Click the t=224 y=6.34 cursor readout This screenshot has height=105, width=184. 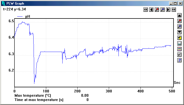pyautogui.click(x=15, y=9)
